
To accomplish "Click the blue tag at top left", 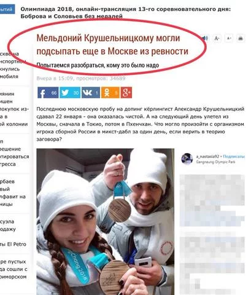I will click(7, 9).
